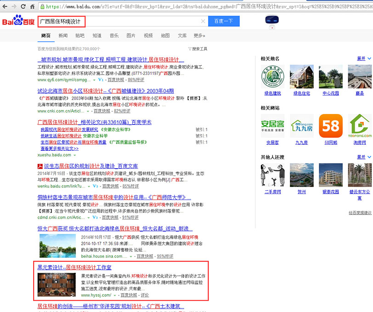The width and height of the screenshot is (373, 312).
Task: Click 给百度提建议 link
Action: pos(360,213)
